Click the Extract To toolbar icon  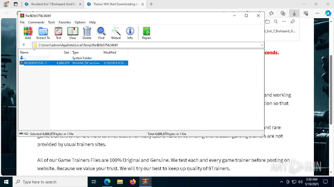pos(43,33)
